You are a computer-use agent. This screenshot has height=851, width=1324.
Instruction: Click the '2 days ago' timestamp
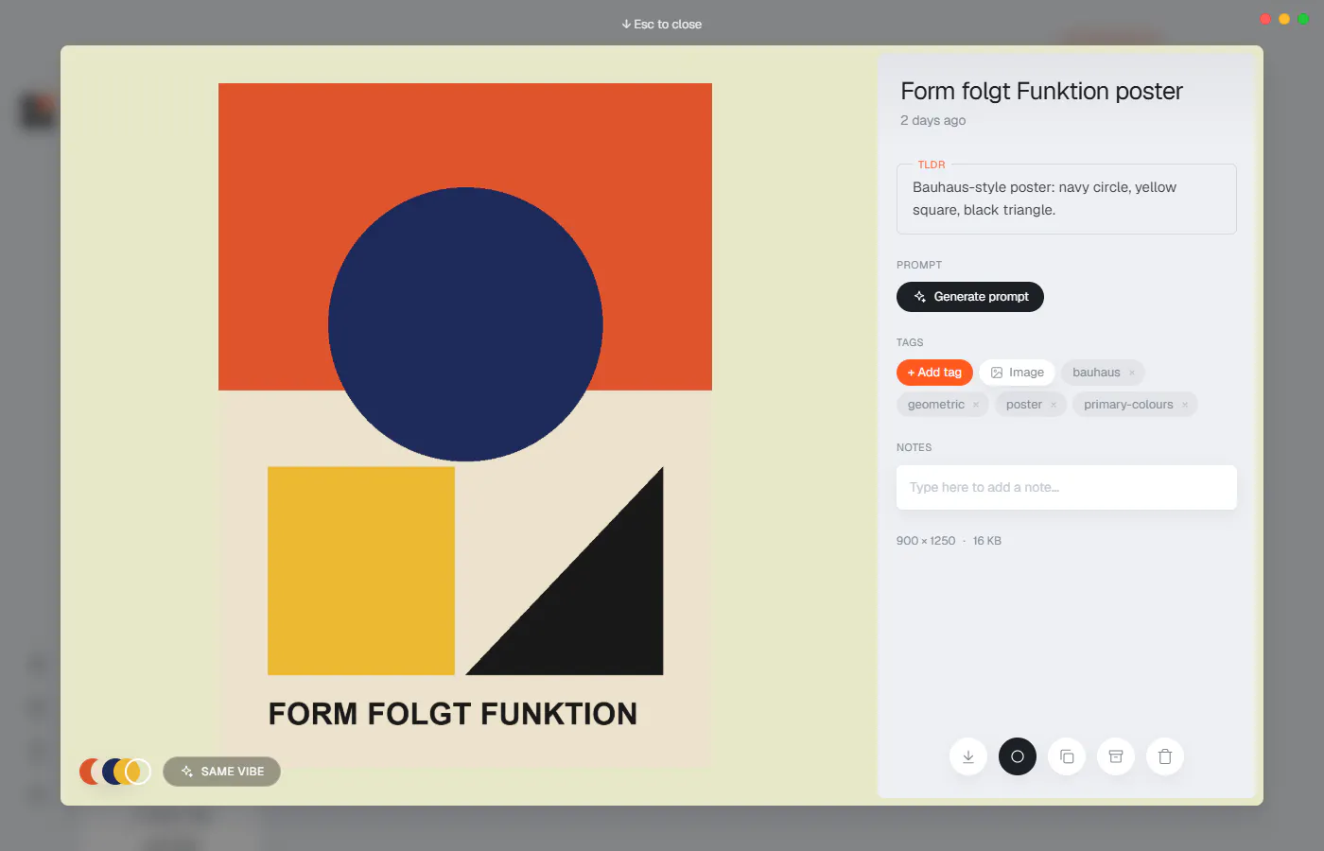pos(932,120)
